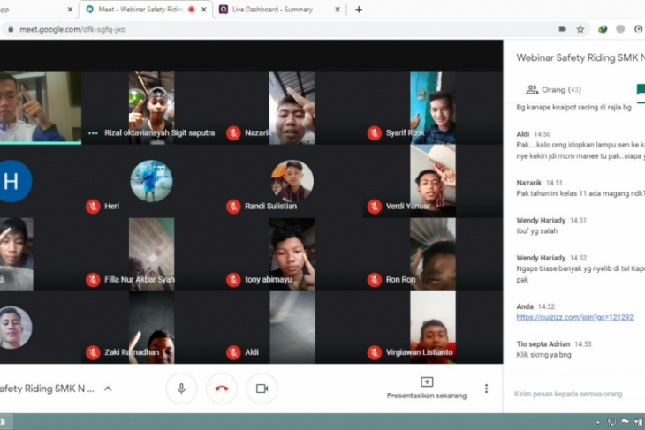This screenshot has height=430, width=645.
Task: Click the muted mic icon beside Randi Sulistian
Action: click(x=233, y=206)
